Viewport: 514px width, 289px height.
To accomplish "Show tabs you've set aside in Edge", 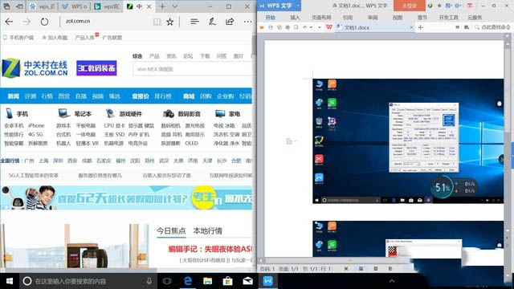I will pos(6,6).
